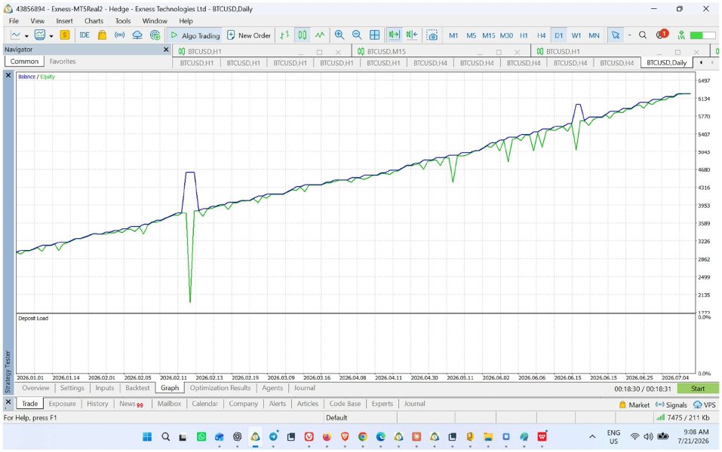Viewport: 722px width, 452px height.
Task: Select D1 timeframe
Action: (x=558, y=35)
